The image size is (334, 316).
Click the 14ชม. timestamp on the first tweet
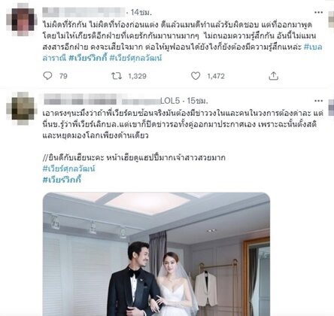(x=141, y=12)
